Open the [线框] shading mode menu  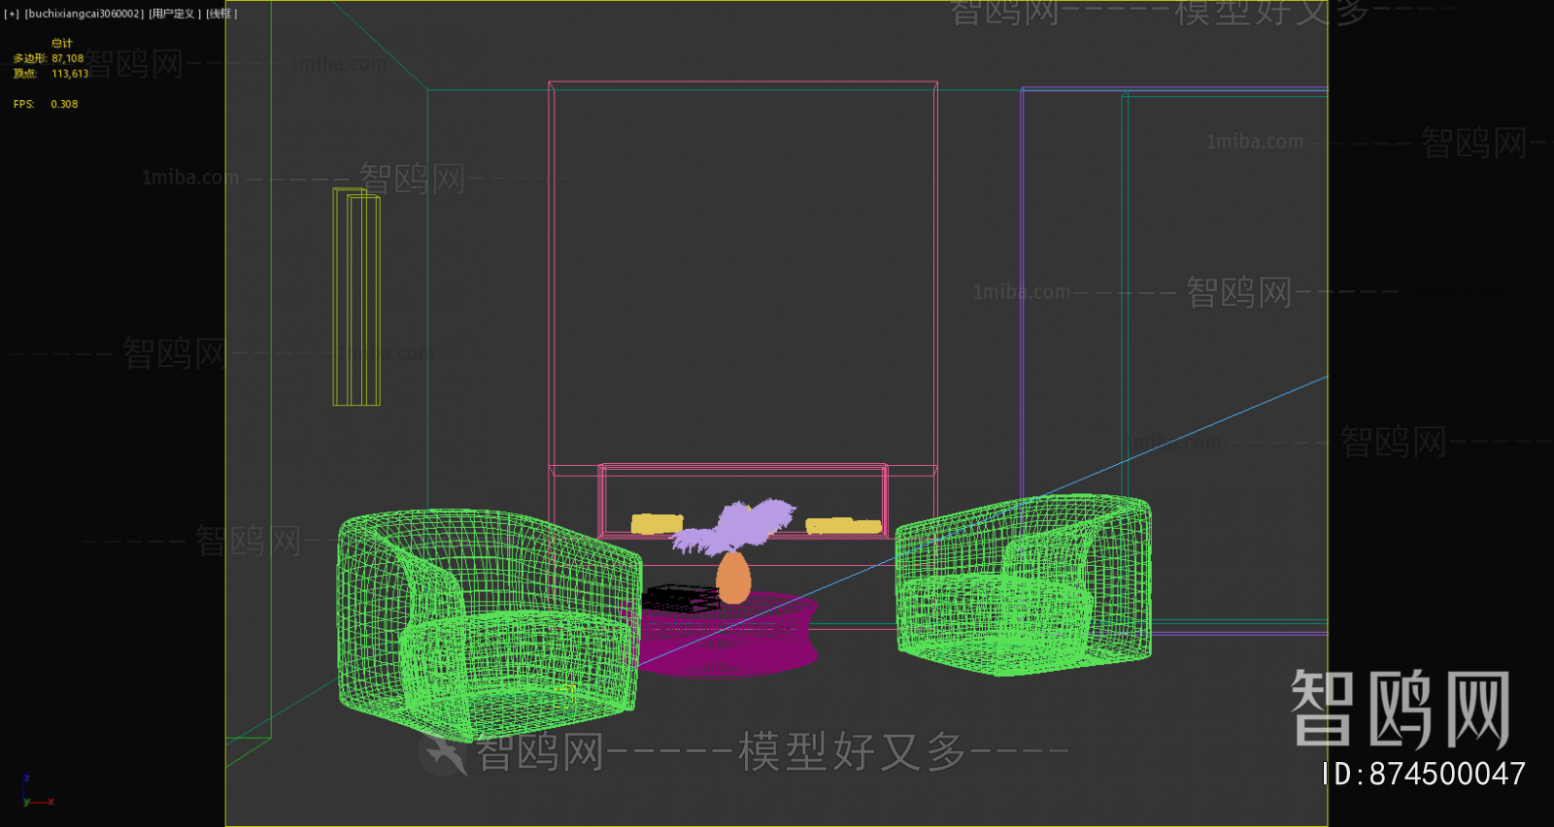coord(221,14)
